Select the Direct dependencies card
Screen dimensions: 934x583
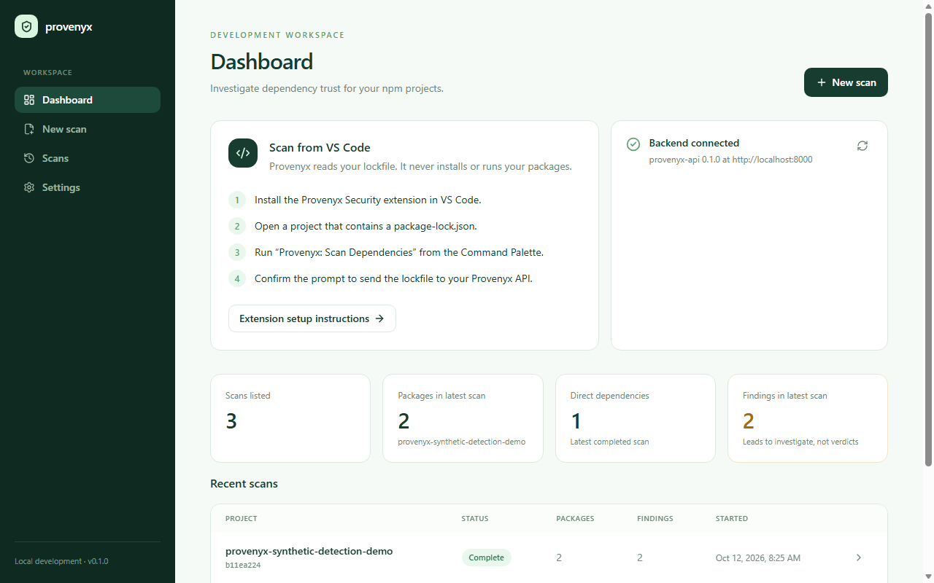636,418
